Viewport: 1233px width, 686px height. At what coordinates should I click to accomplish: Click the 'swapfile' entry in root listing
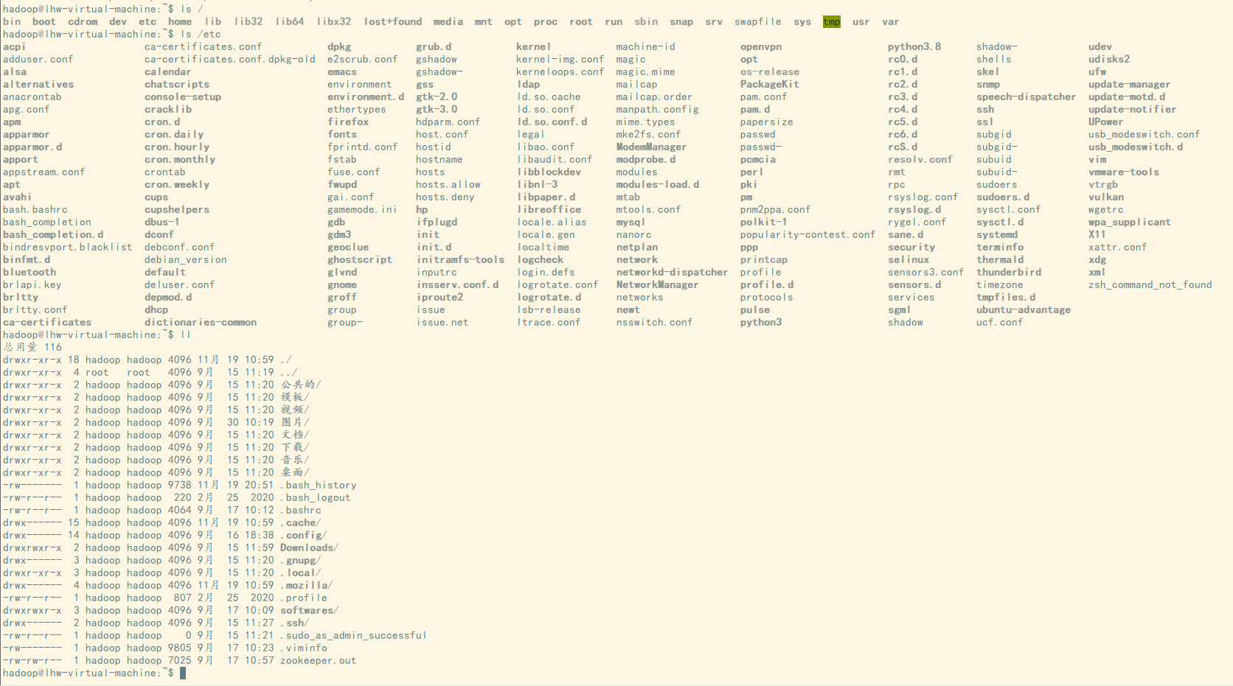point(758,22)
